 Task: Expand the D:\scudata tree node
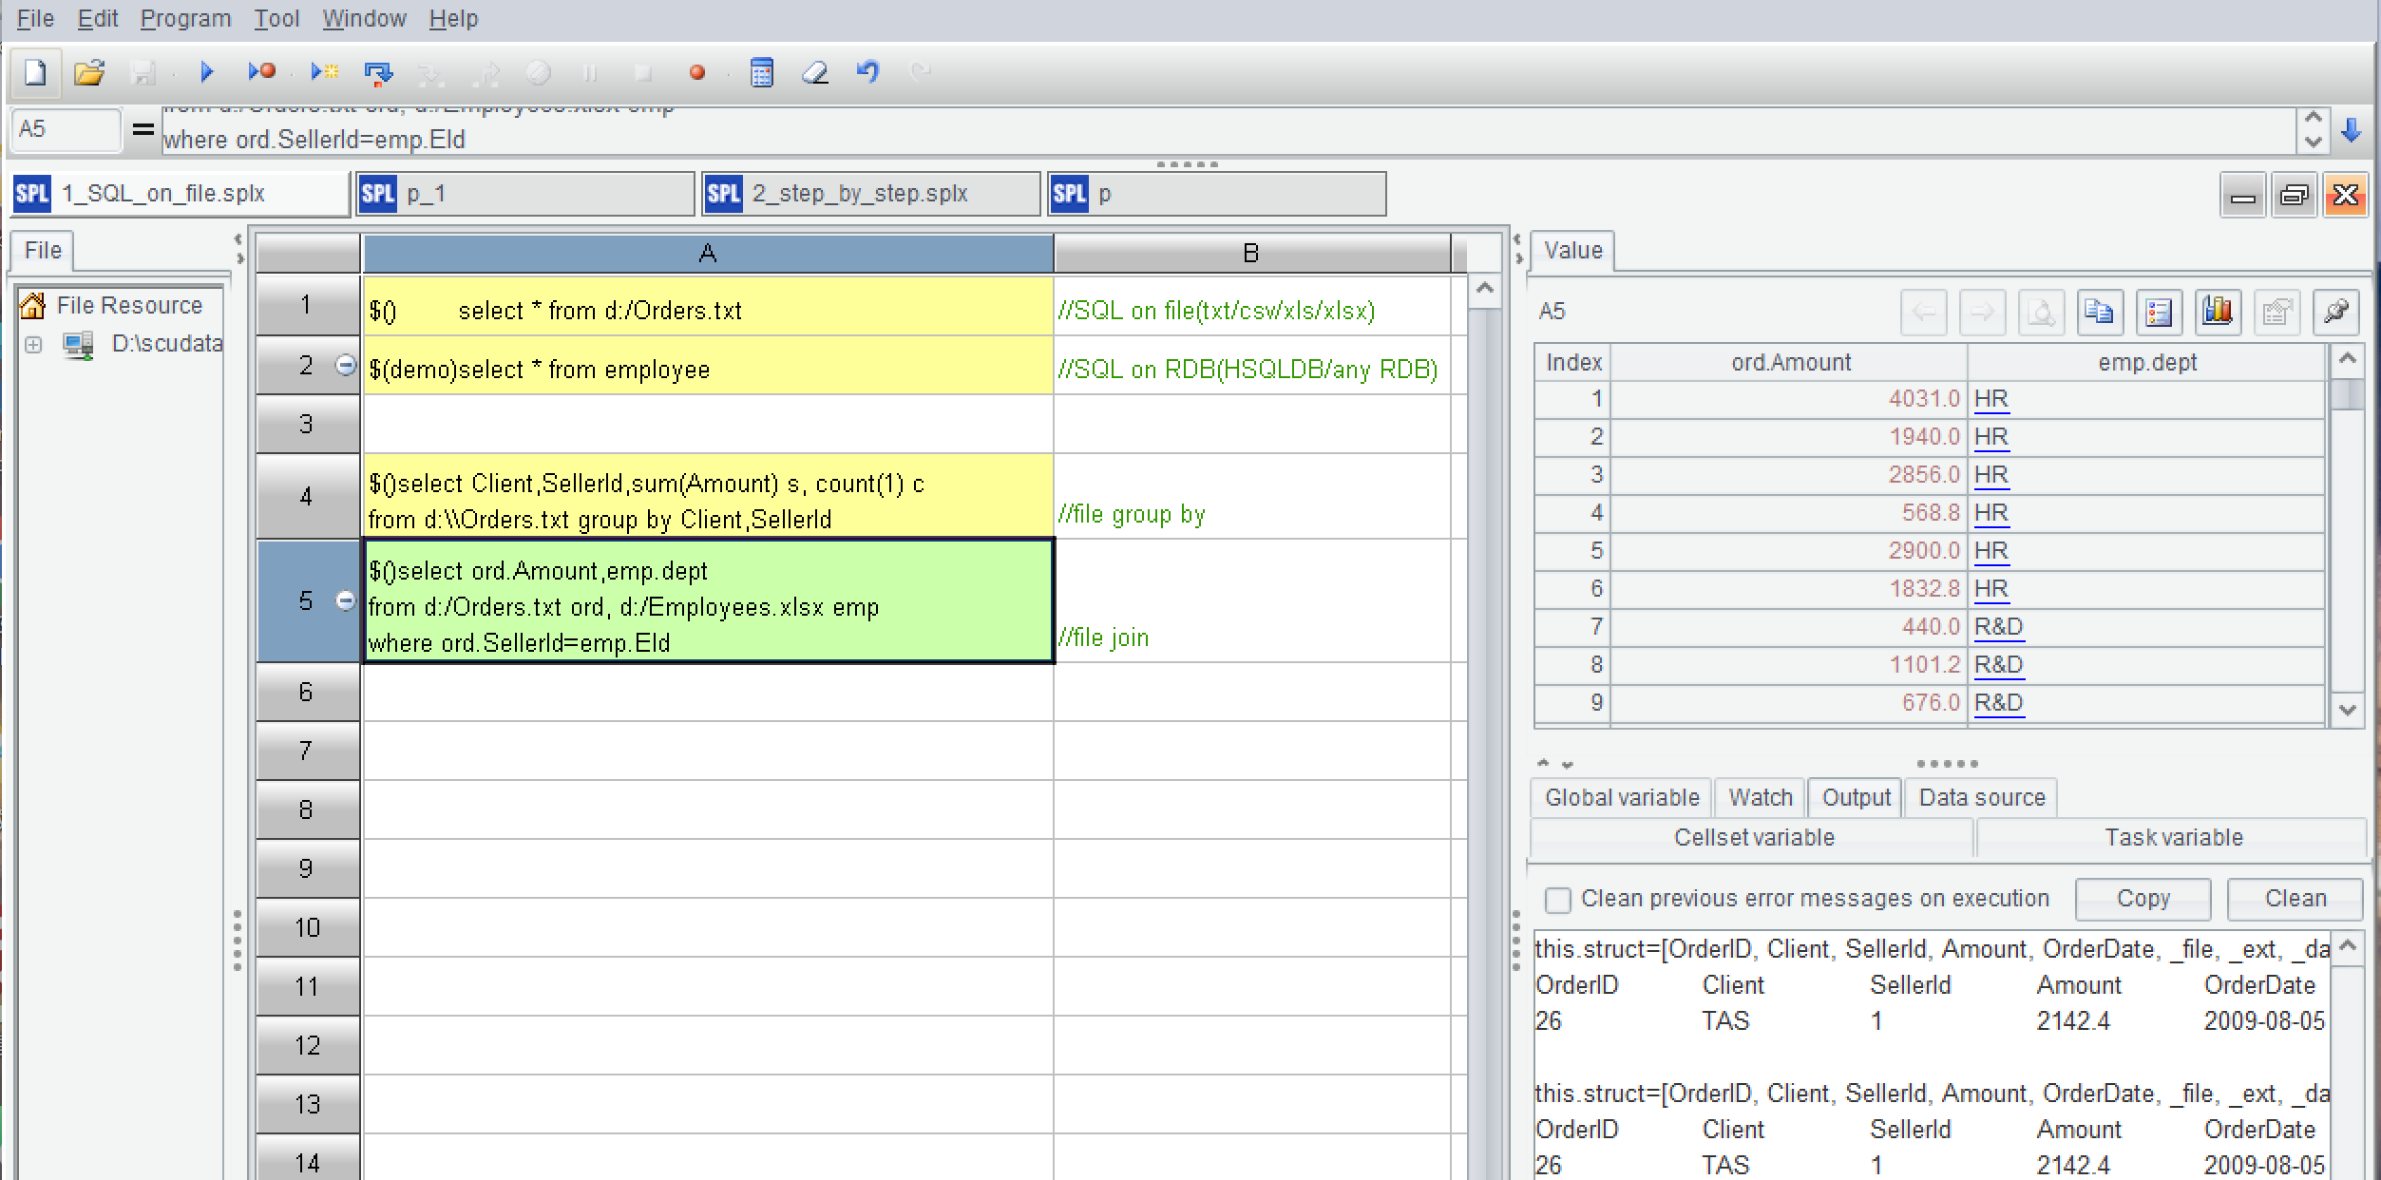coord(33,345)
